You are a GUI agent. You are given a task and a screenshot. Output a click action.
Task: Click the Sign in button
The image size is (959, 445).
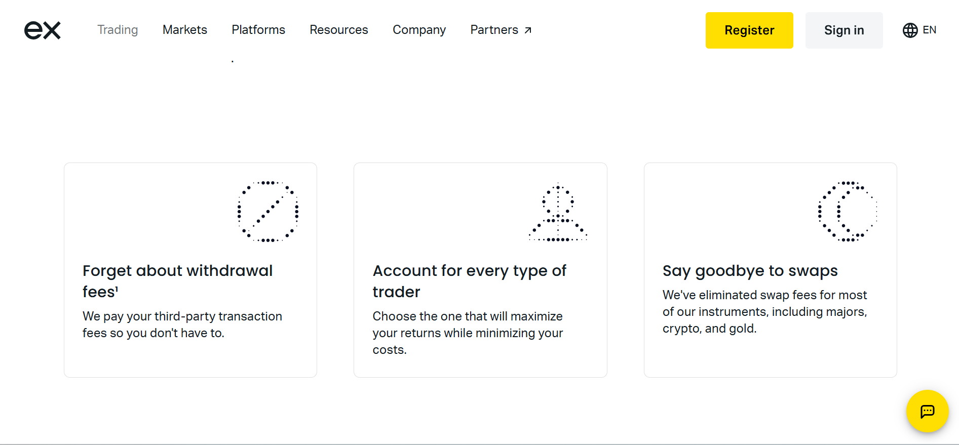[x=843, y=30]
